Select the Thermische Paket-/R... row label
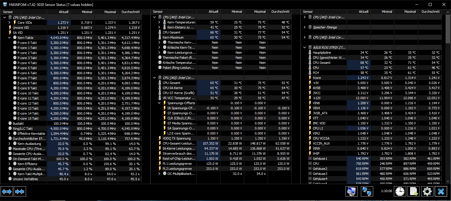 click(179, 58)
